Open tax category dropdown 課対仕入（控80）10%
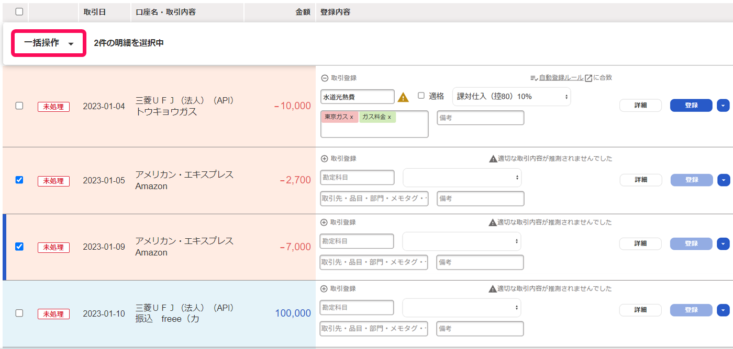 (512, 97)
